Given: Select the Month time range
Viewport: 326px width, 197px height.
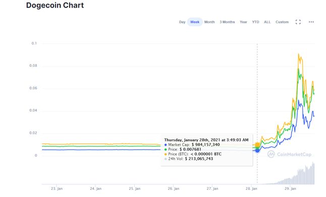Looking at the screenshot, I should coord(209,22).
